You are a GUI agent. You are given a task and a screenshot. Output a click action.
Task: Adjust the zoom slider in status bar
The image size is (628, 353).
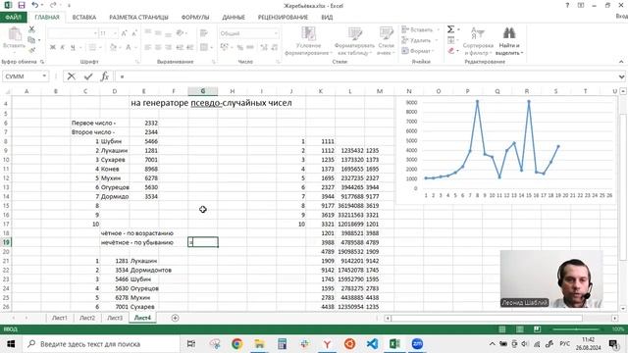click(x=576, y=329)
